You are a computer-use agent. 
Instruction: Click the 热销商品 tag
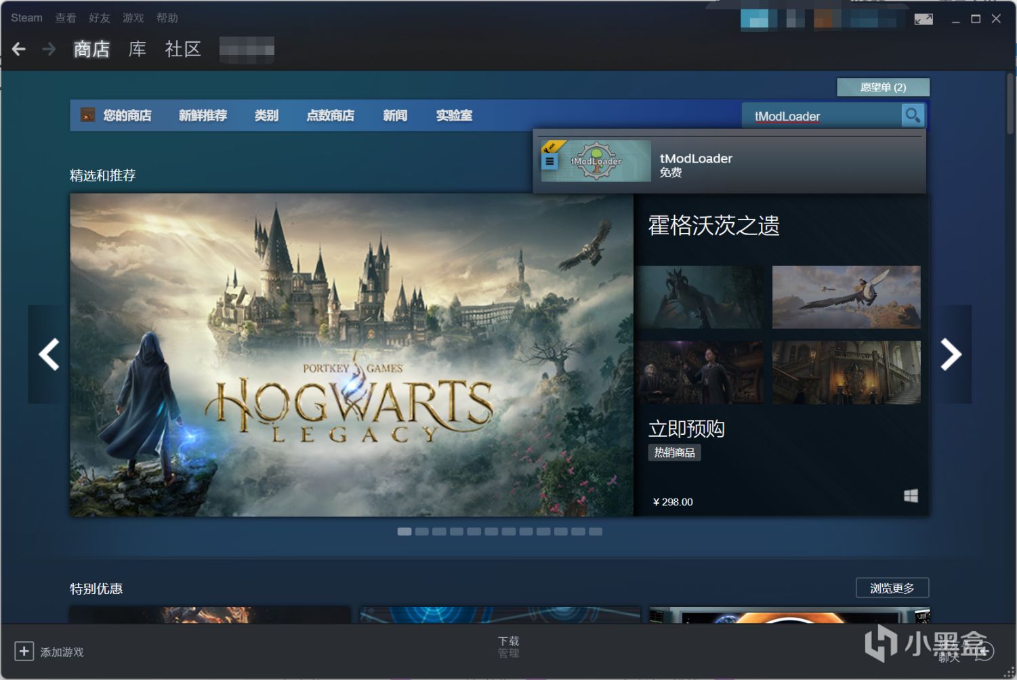point(674,452)
